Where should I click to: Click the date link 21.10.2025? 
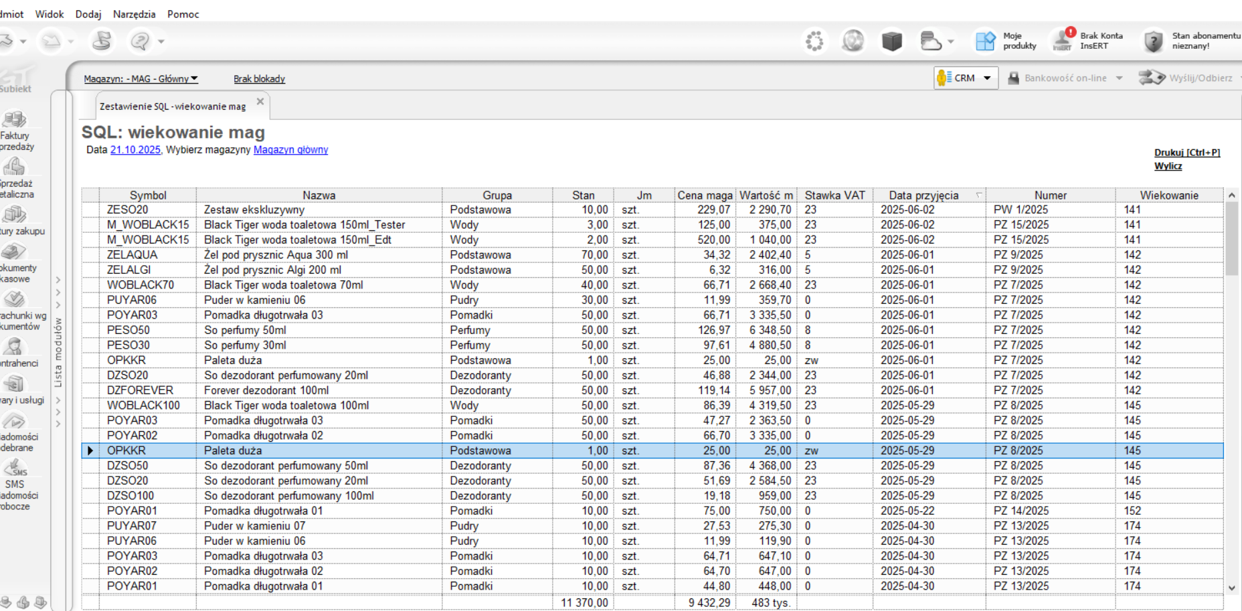pyautogui.click(x=135, y=150)
